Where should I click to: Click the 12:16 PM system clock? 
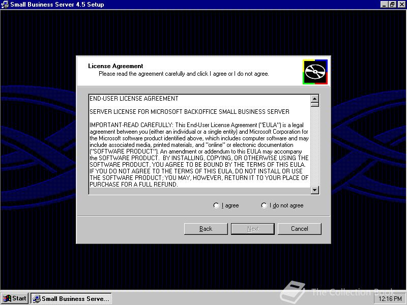click(x=390, y=299)
